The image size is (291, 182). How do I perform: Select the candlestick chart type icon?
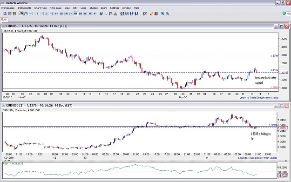coord(21,13)
